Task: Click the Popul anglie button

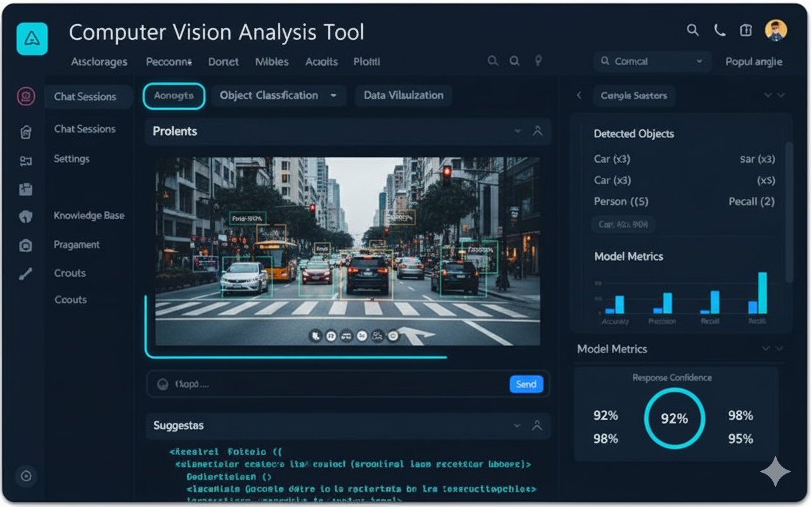Action: click(x=754, y=61)
